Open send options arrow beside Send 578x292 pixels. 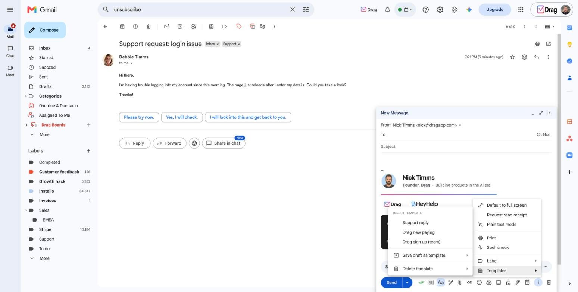click(x=407, y=282)
